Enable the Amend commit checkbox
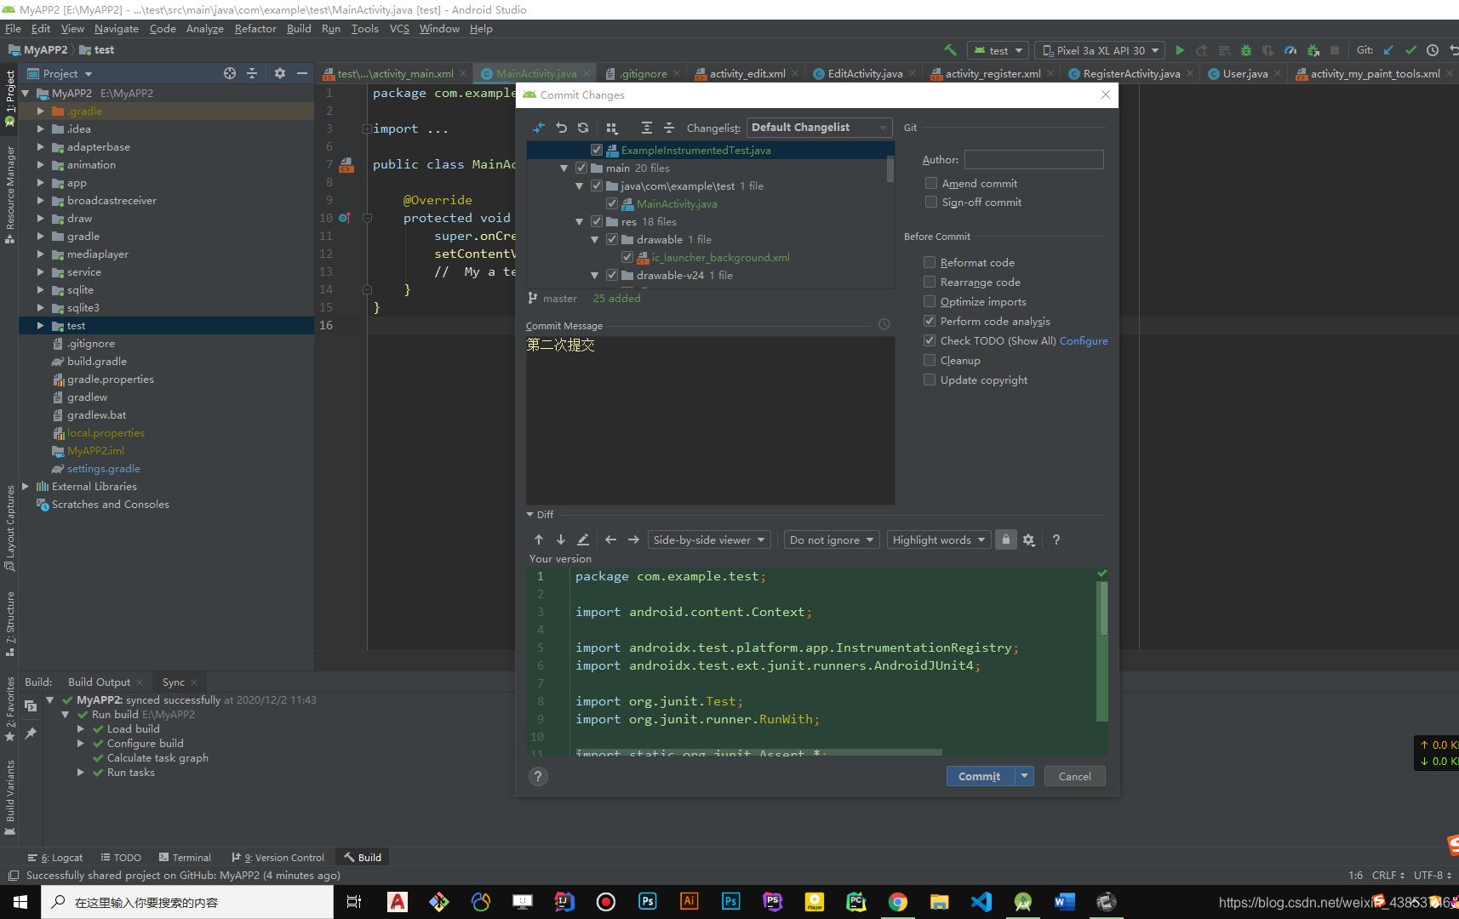Viewport: 1459px width, 919px height. (931, 183)
